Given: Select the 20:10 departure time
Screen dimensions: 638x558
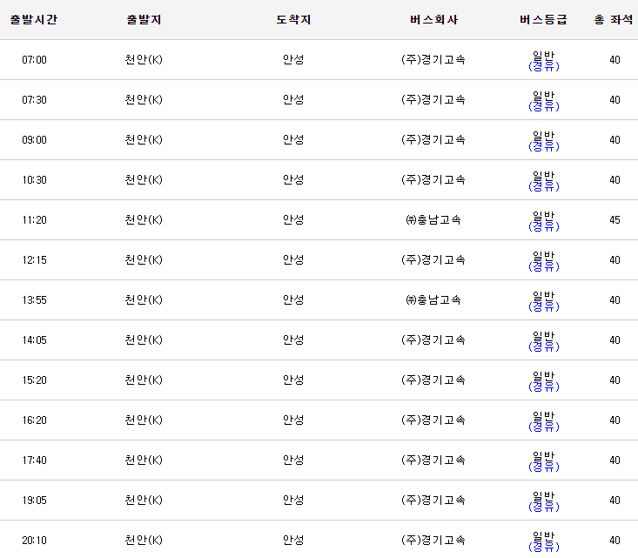Looking at the screenshot, I should coord(34,541).
